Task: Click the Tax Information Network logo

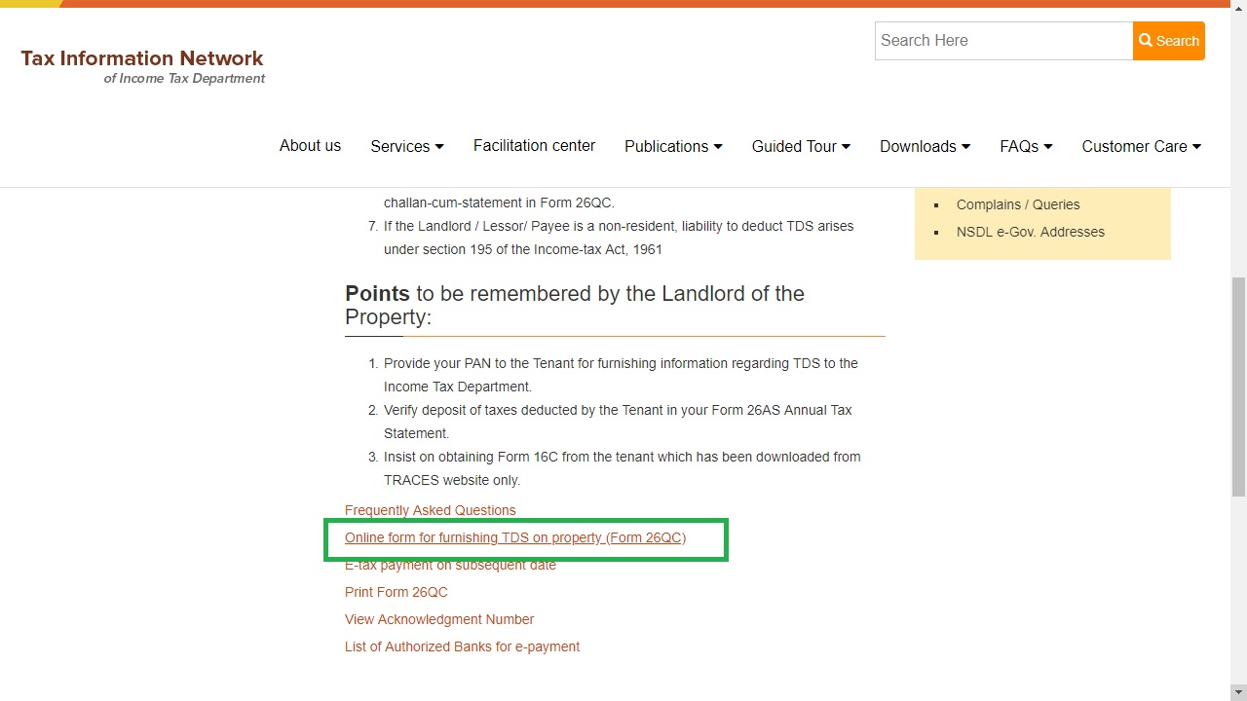Action: point(141,63)
